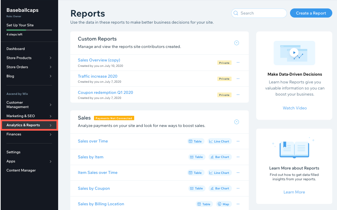Viewport: 337px width, 210px height.
Task: Open Line Chart for Item Sales over Time
Action: 219,173
